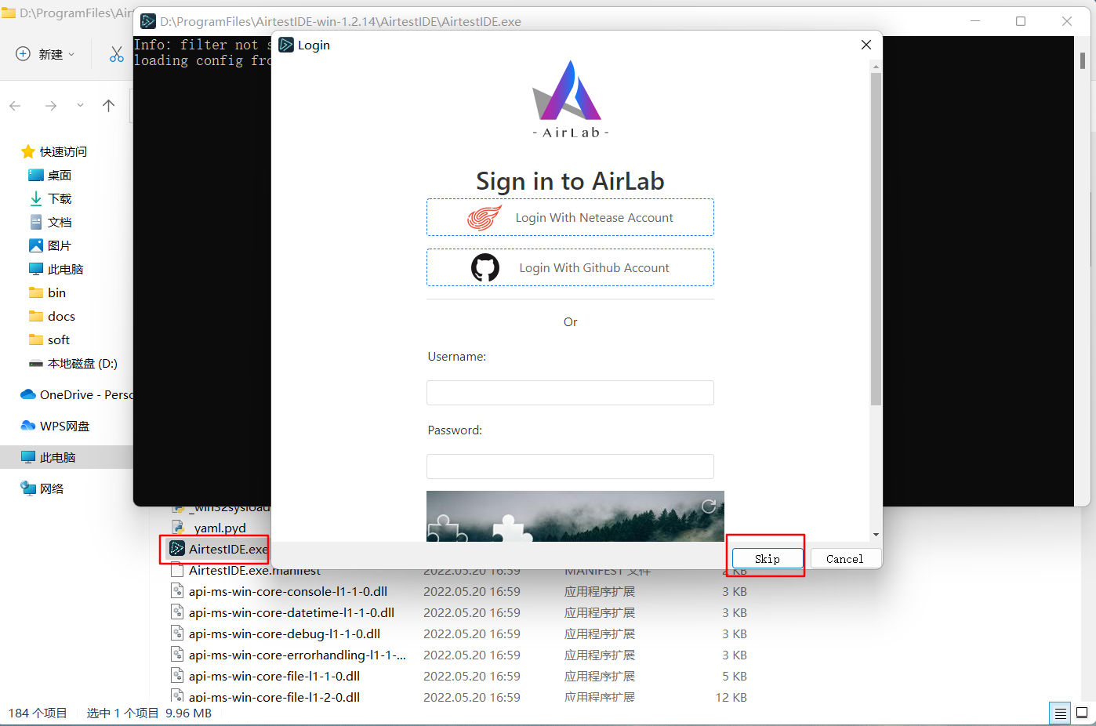This screenshot has height=726, width=1096.
Task: Click the console window scrollbar thumb
Action: pyautogui.click(x=1083, y=60)
